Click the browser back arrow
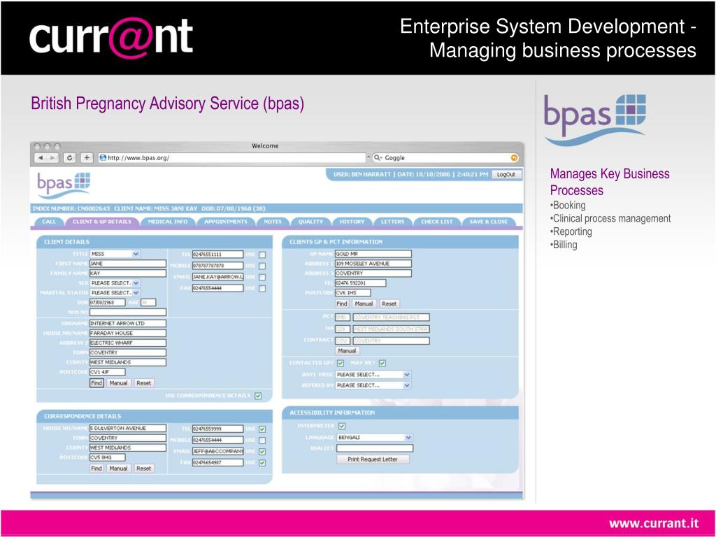Image resolution: width=716 pixels, height=537 pixels. pos(41,158)
